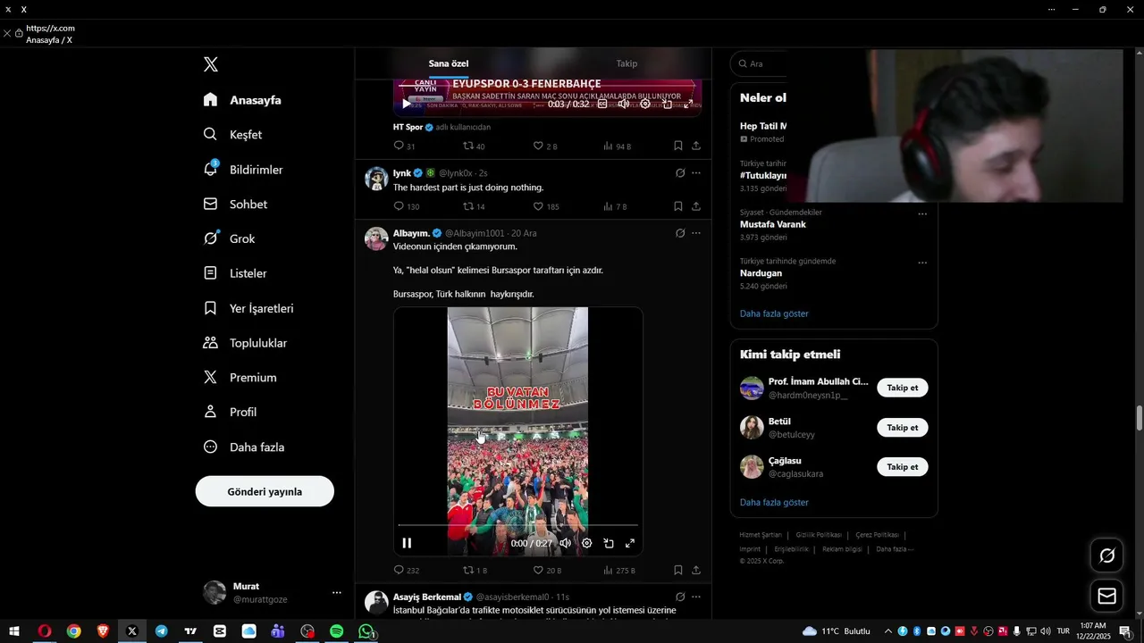Open Topluluklar communities page
The width and height of the screenshot is (1144, 643).
coord(245,343)
